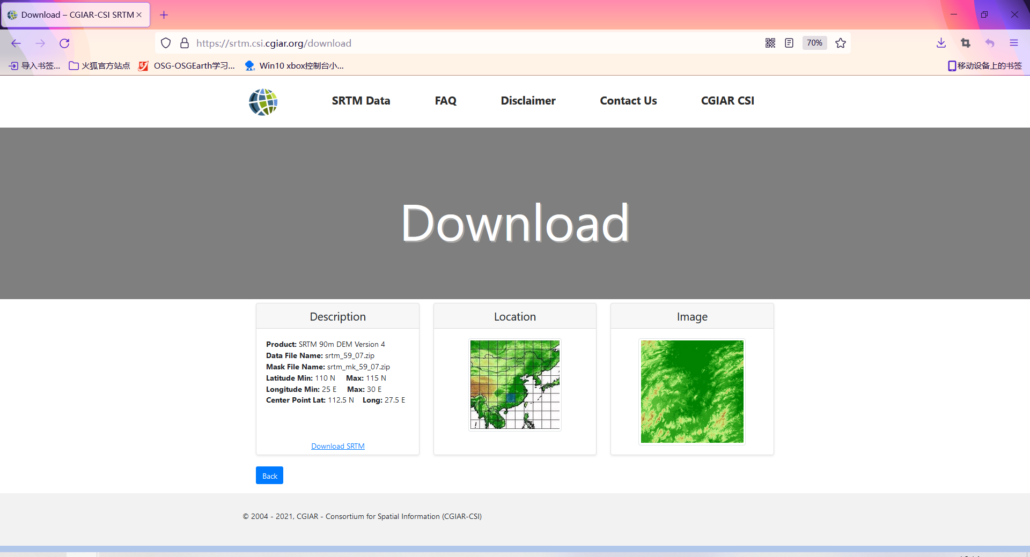Click the srtm_mk_59_07.zip mask file name
This screenshot has width=1030, height=557.
358,367
